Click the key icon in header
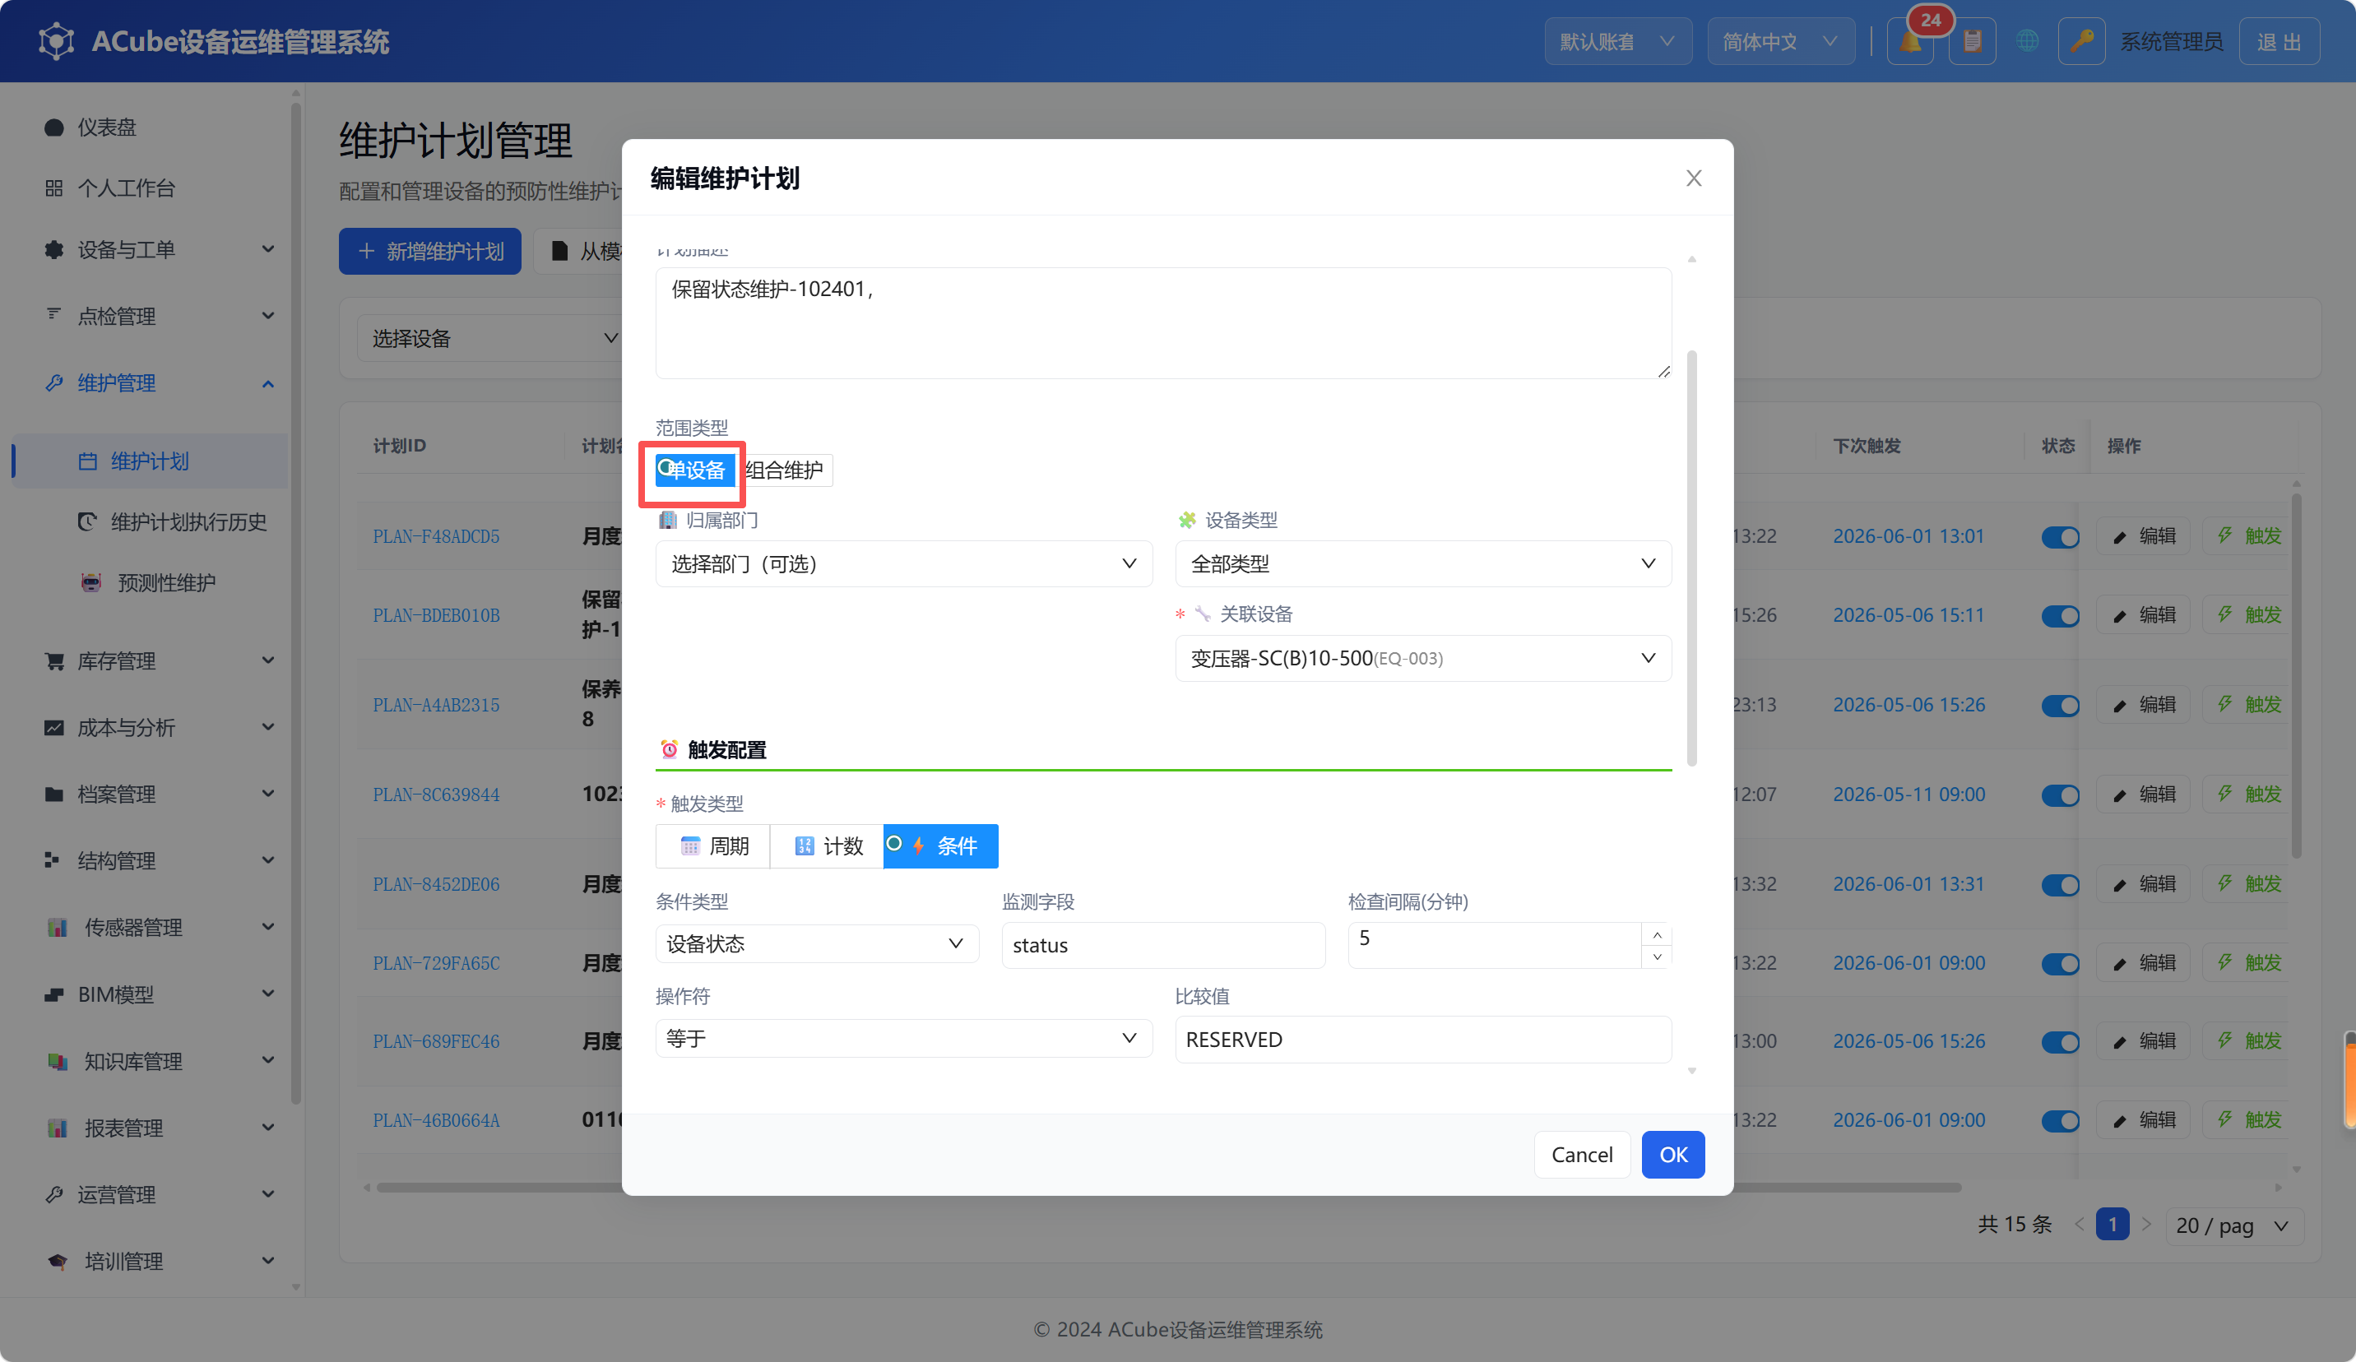The height and width of the screenshot is (1362, 2356). pos(2081,41)
